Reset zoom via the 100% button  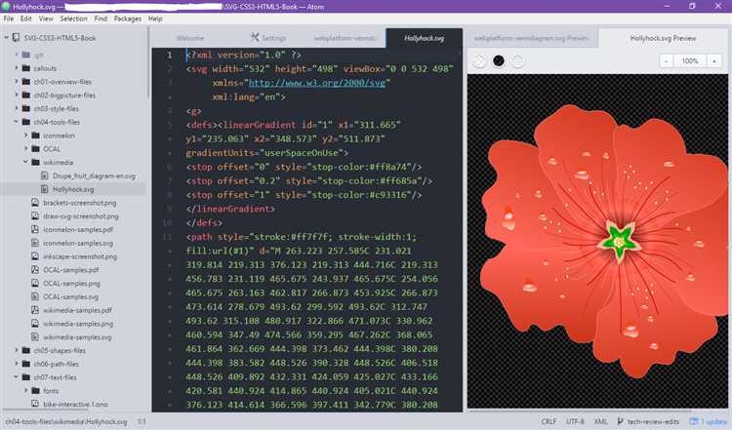690,61
